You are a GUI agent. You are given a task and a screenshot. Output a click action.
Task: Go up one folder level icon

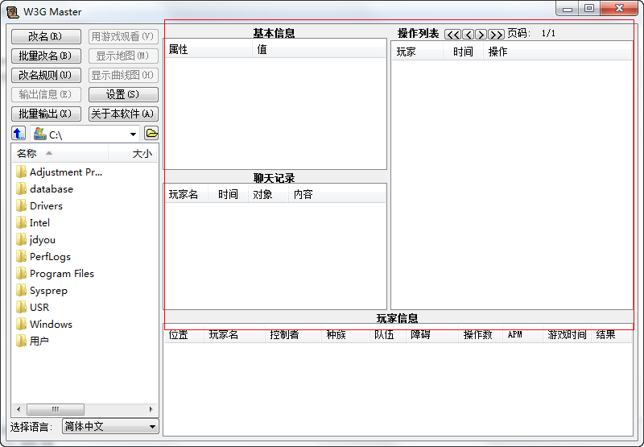click(19, 133)
